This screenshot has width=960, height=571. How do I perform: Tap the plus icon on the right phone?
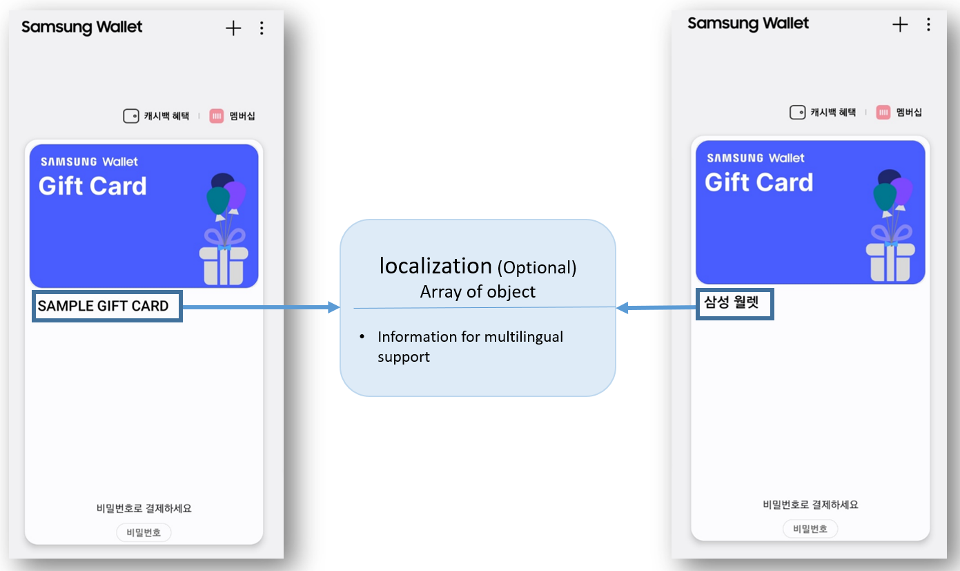pos(900,25)
